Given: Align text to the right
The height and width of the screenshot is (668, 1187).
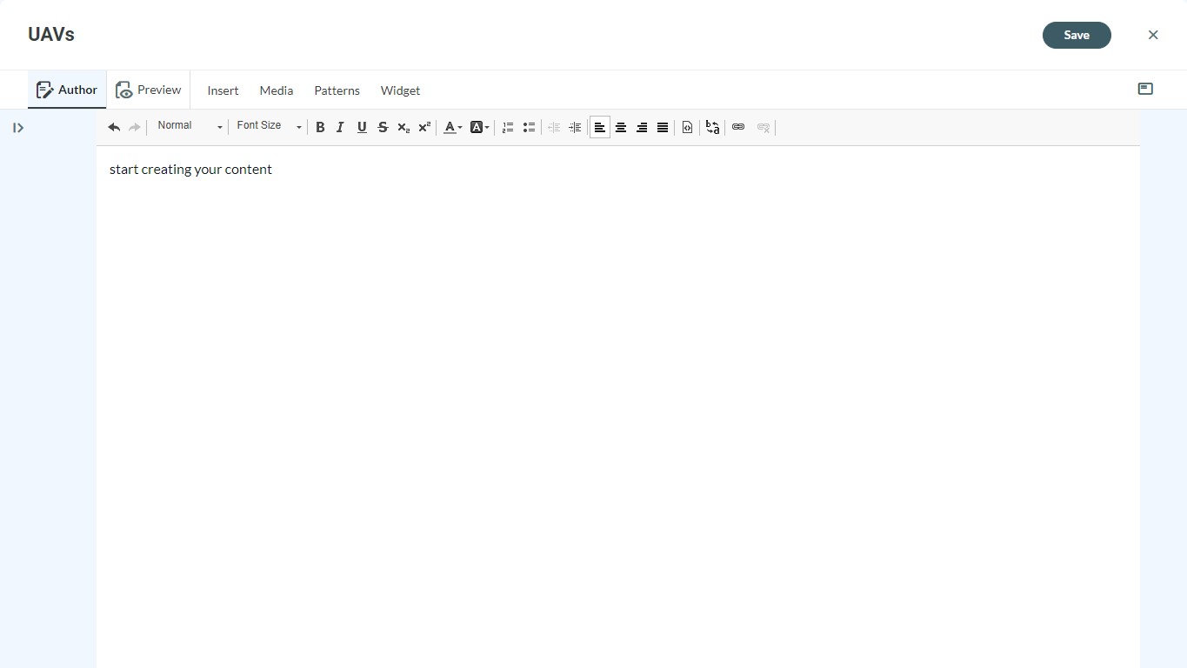Looking at the screenshot, I should click(x=642, y=127).
